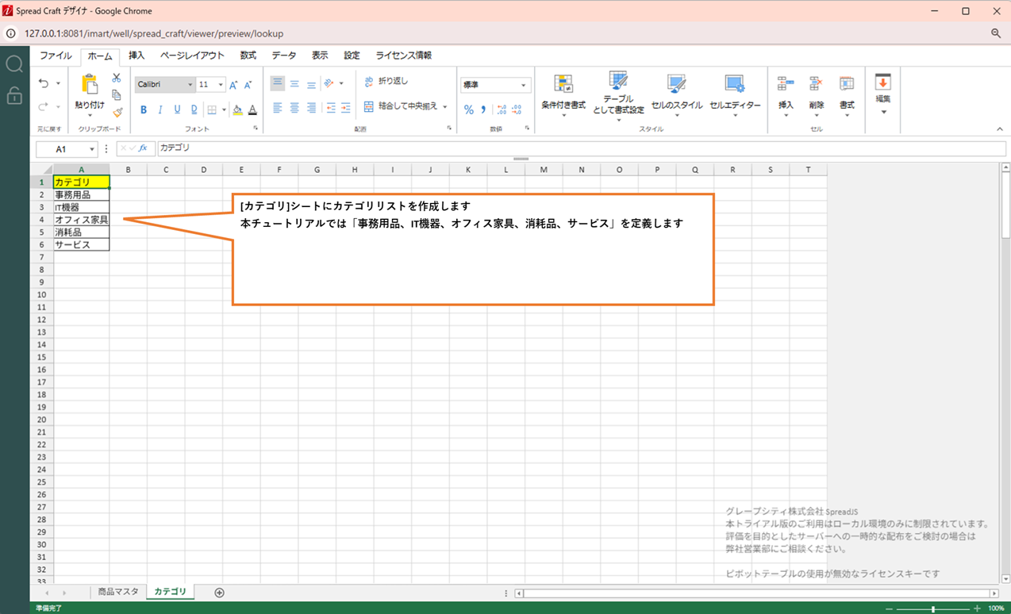Click the format painter brush icon
This screenshot has width=1011, height=614.
click(117, 112)
